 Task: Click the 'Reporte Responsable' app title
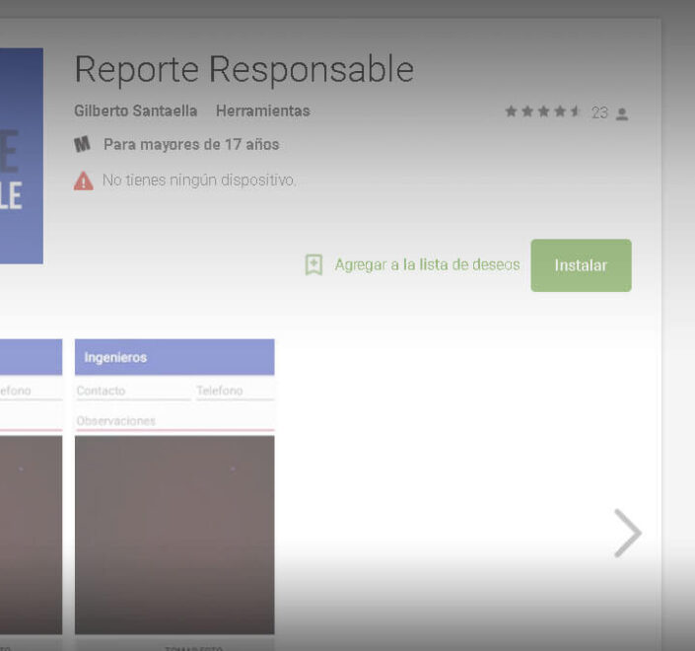(x=244, y=70)
